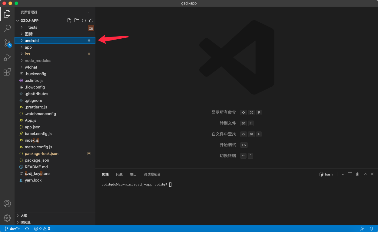Open the metro.config.js file

coord(55,147)
